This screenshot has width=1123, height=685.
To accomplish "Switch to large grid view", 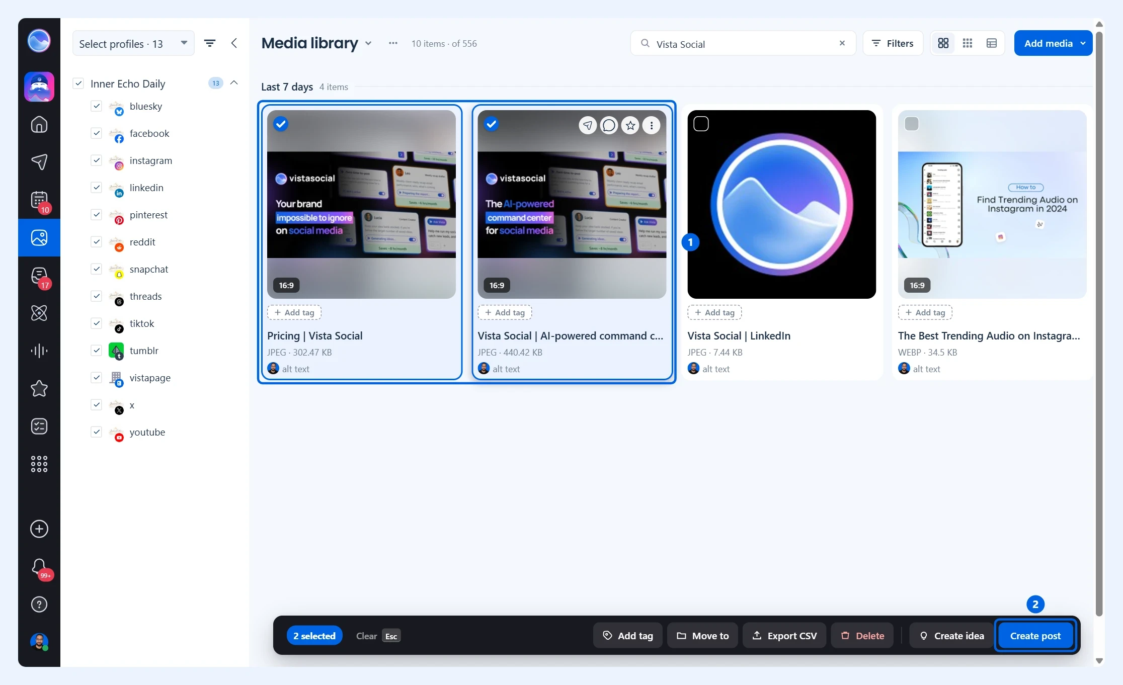I will coord(943,43).
